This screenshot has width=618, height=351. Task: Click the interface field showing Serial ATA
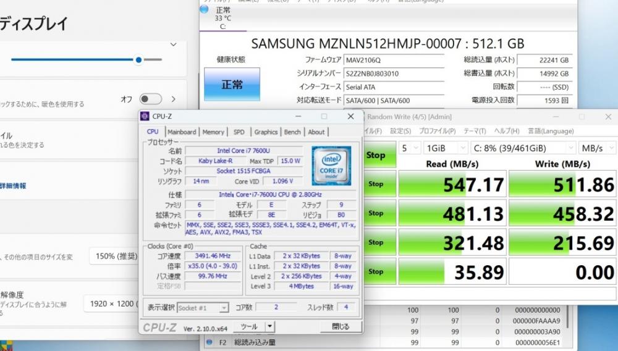(393, 87)
